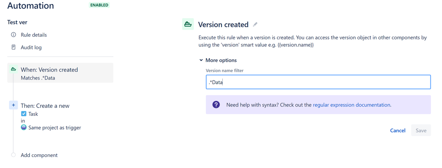Click the Cancel button
The height and width of the screenshot is (168, 442).
(x=398, y=130)
